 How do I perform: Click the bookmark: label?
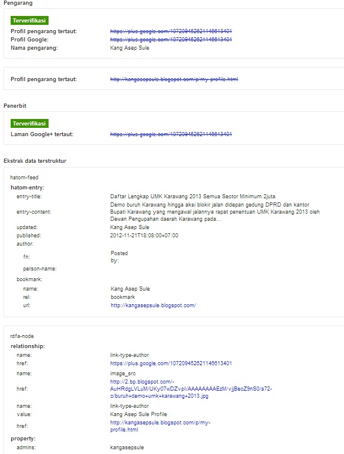click(x=30, y=279)
